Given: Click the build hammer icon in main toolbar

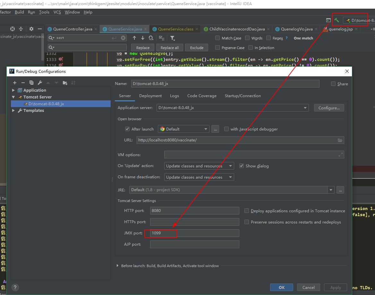Looking at the screenshot, I should pos(337,20).
